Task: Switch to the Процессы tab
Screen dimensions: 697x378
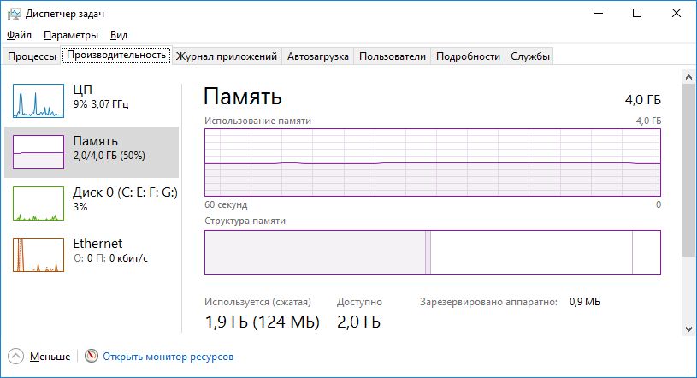Action: (x=32, y=56)
